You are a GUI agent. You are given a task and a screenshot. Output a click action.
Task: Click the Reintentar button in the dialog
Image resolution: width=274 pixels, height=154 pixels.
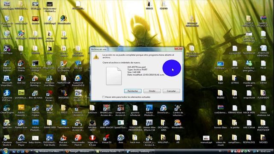[x=133, y=91]
